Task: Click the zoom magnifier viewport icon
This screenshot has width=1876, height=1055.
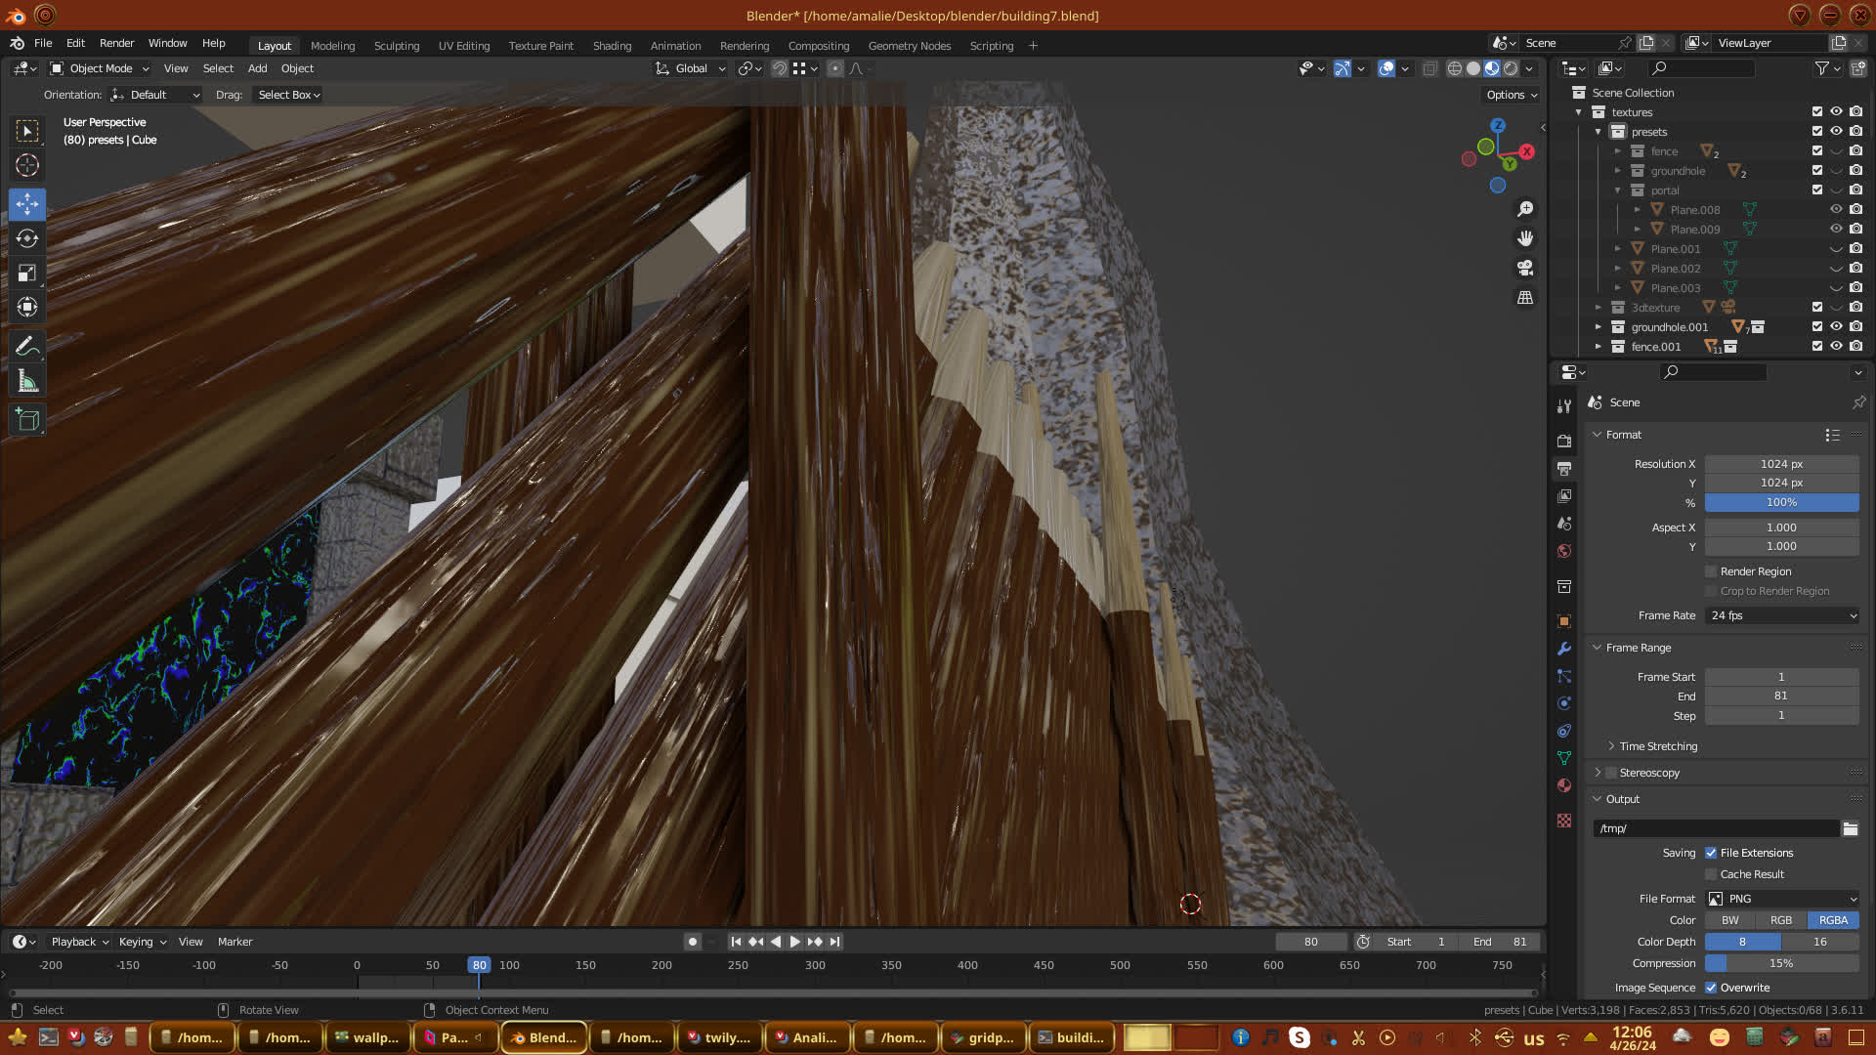Action: pyautogui.click(x=1525, y=209)
